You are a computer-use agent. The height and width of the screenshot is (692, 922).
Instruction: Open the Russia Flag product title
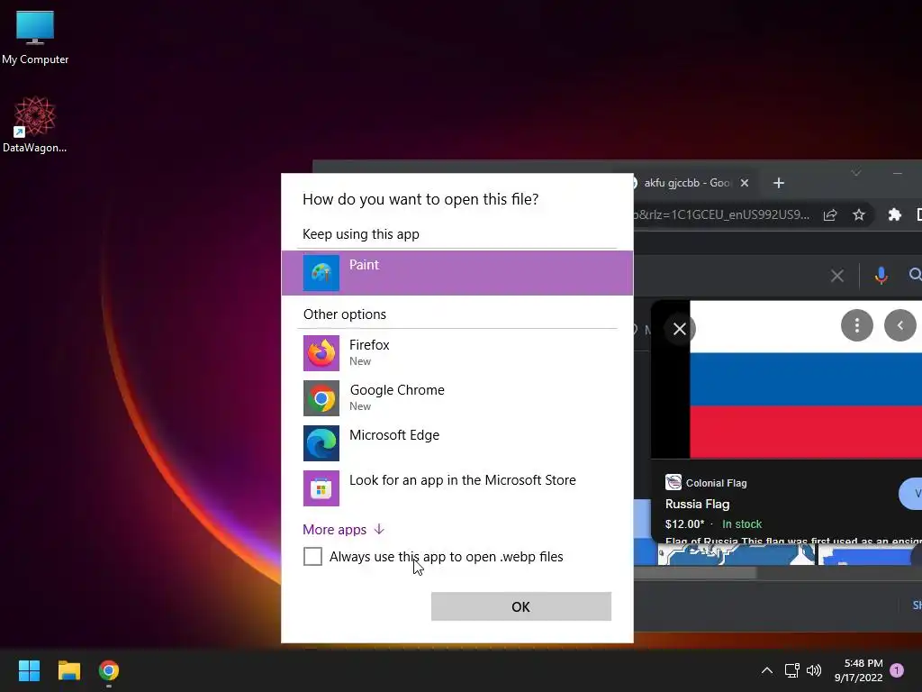click(x=698, y=505)
